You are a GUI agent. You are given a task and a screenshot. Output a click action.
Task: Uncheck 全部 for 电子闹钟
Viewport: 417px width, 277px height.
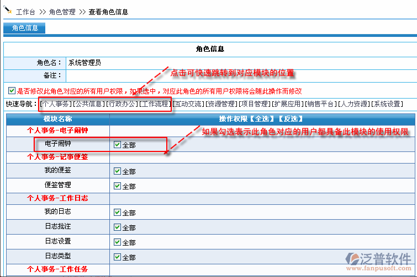click(117, 145)
